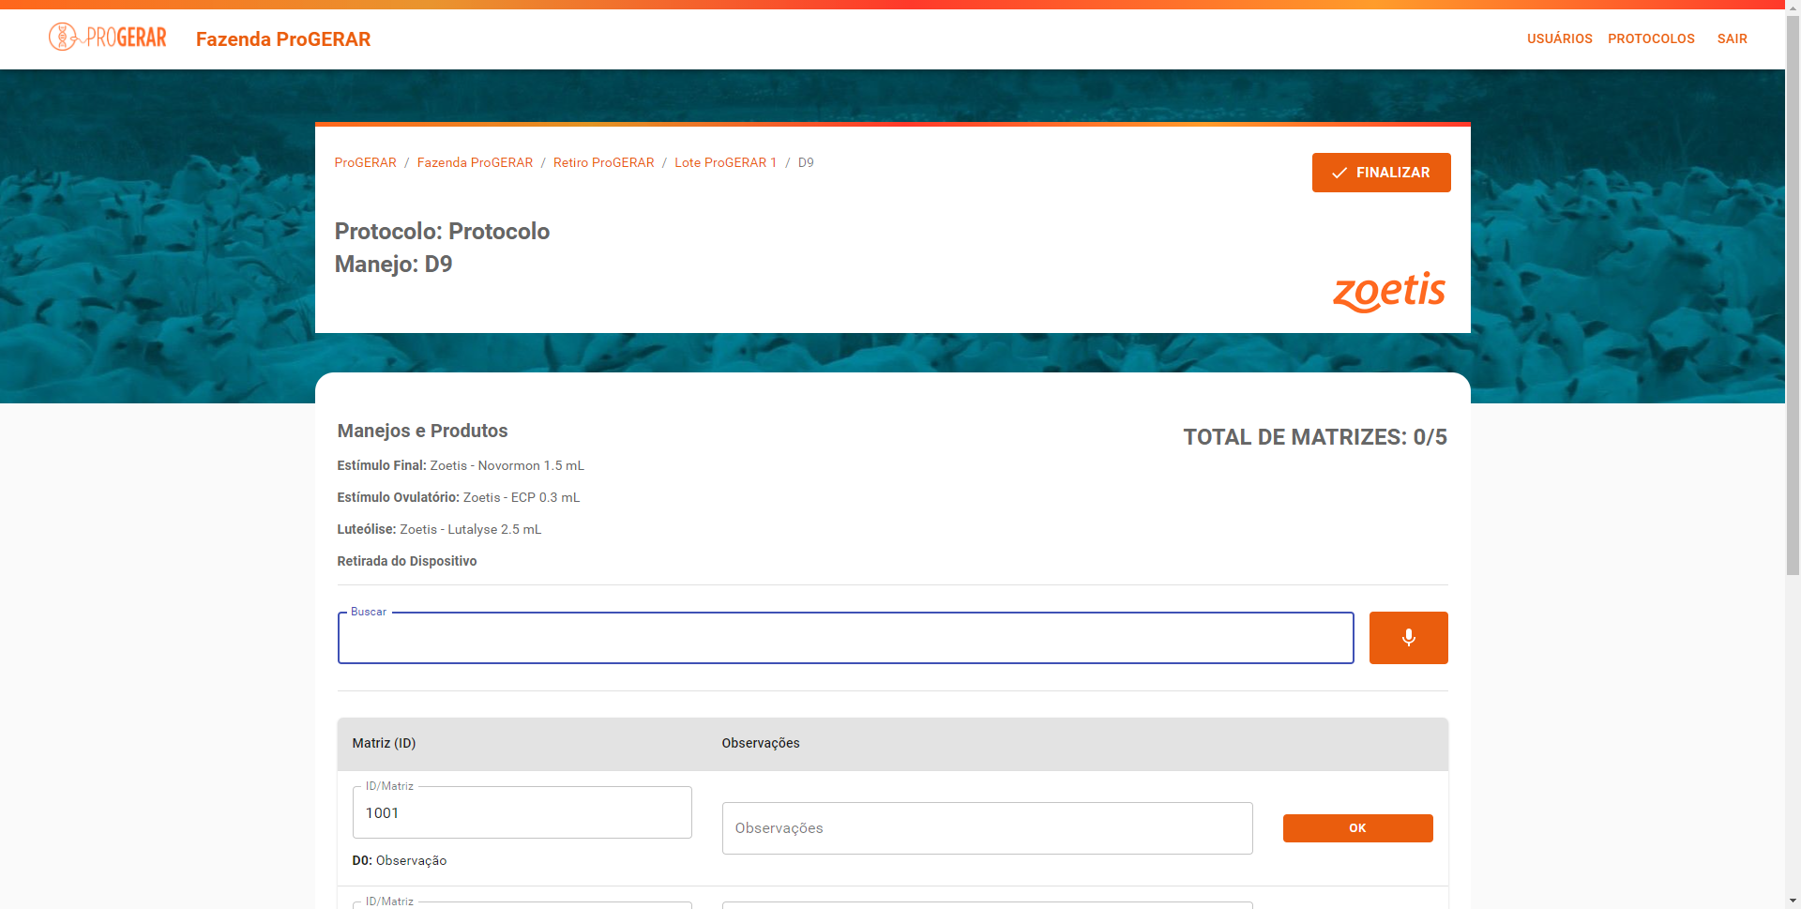Open the PROTOCOLOS menu
1801x909 pixels.
coord(1651,38)
